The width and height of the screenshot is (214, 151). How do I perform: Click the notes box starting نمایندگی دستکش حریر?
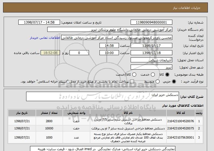click(x=103, y=149)
